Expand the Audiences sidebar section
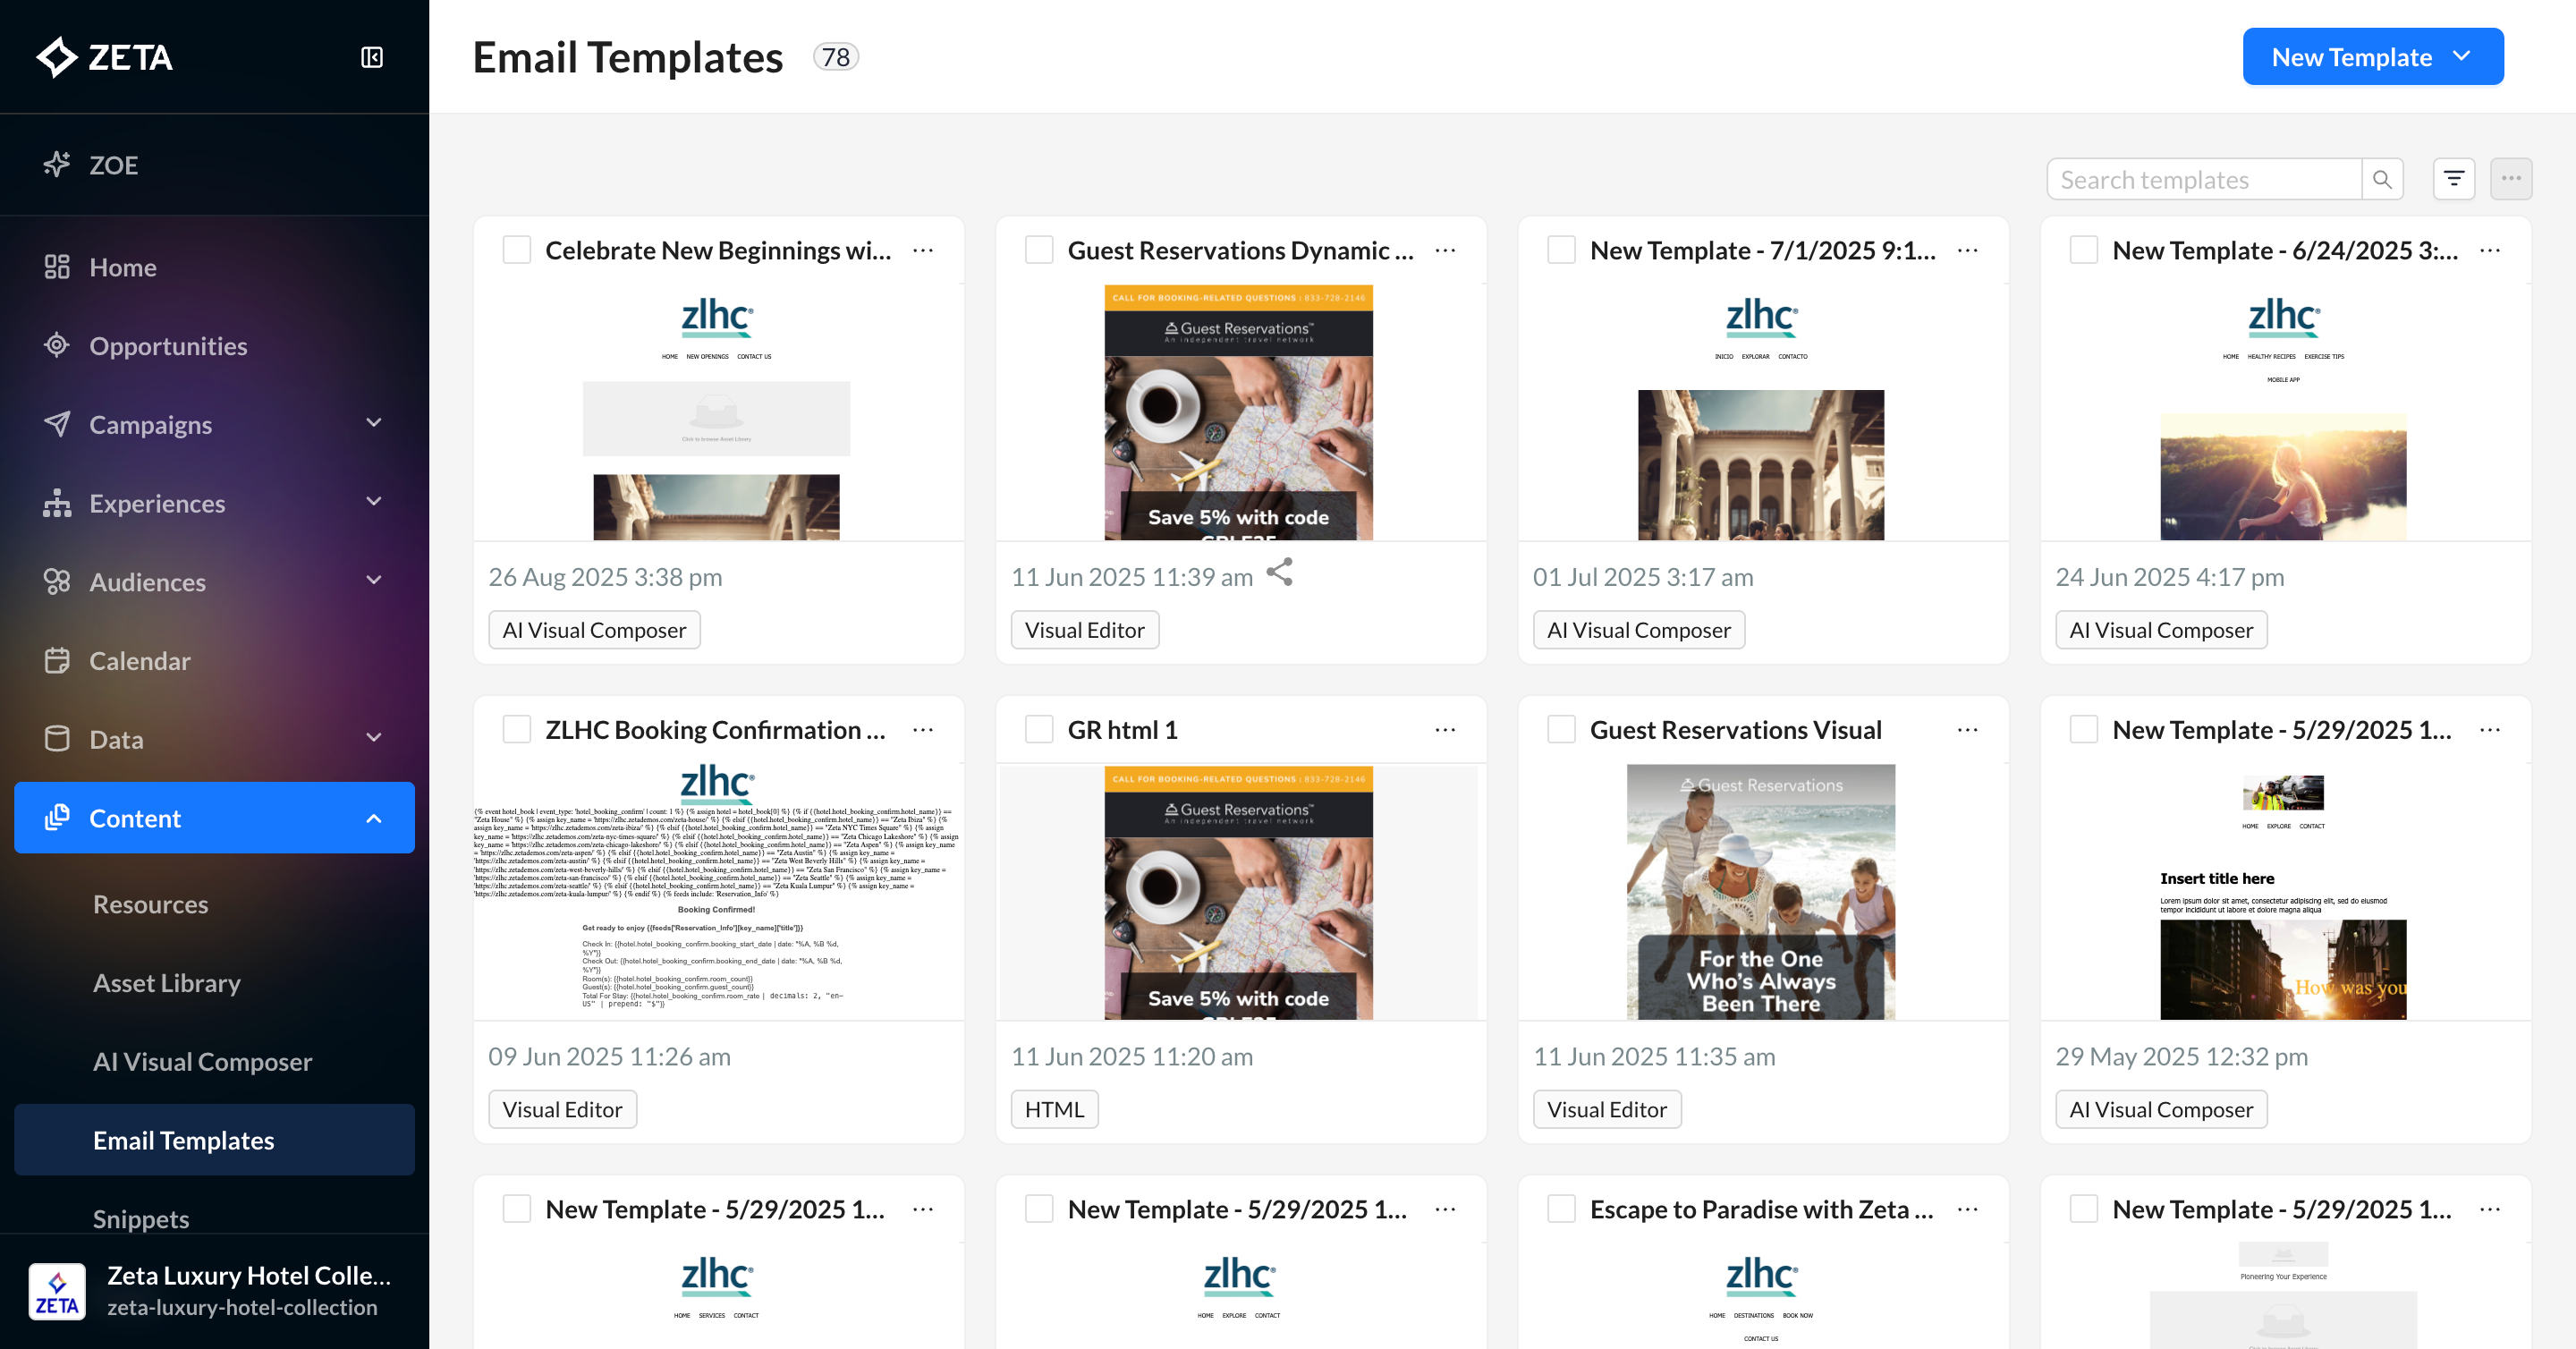The height and width of the screenshot is (1349, 2576). (373, 581)
